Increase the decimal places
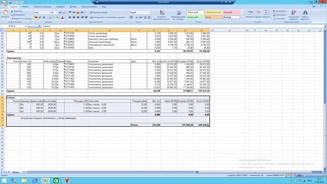 145,17
